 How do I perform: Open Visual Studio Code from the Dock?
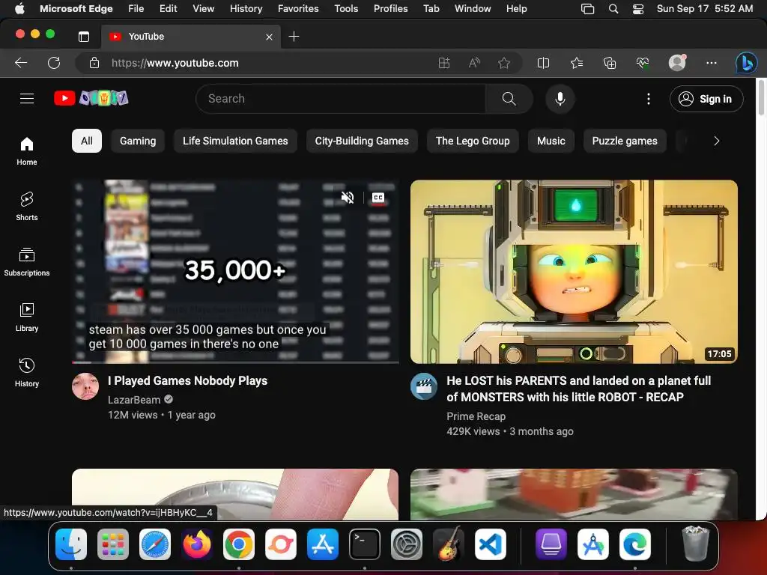490,544
